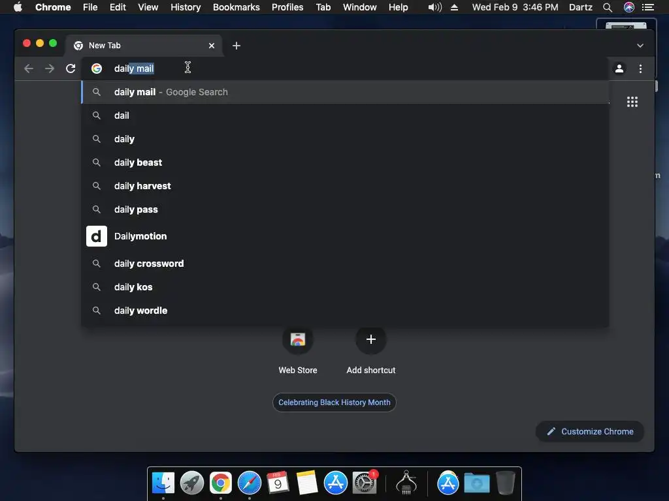669x501 pixels.
Task: Open a new tab with plus button
Action: pyautogui.click(x=237, y=46)
